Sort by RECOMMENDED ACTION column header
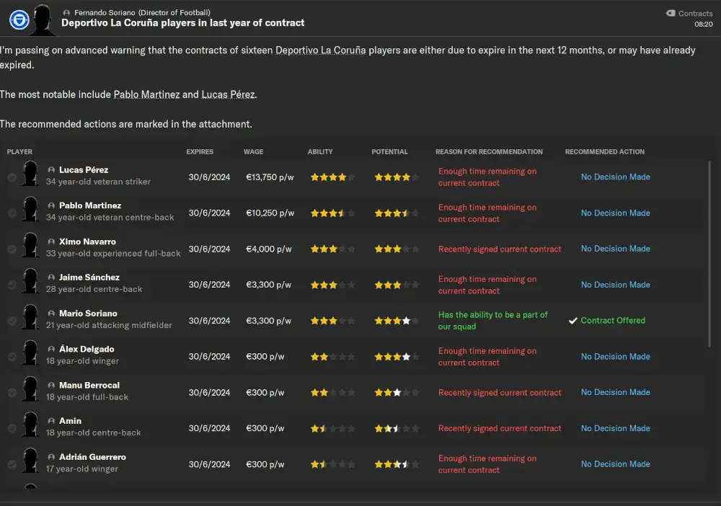The width and height of the screenshot is (721, 506). [x=605, y=151]
